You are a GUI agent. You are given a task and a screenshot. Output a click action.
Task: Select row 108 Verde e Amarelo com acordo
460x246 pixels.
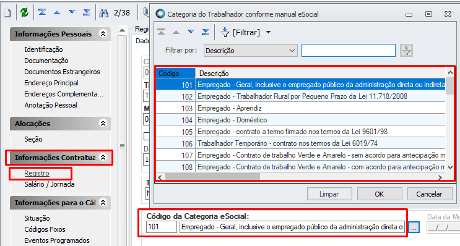(300, 167)
